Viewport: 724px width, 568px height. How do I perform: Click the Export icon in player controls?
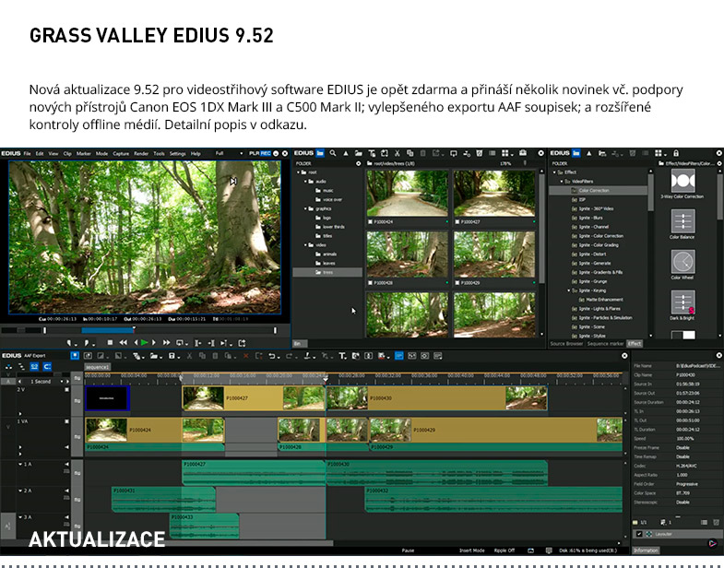pyautogui.click(x=242, y=343)
